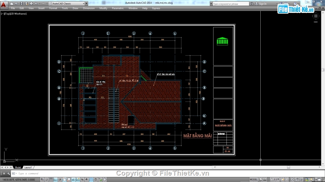
Task: Plot the drawing using the printer icon
Action: 31,3
